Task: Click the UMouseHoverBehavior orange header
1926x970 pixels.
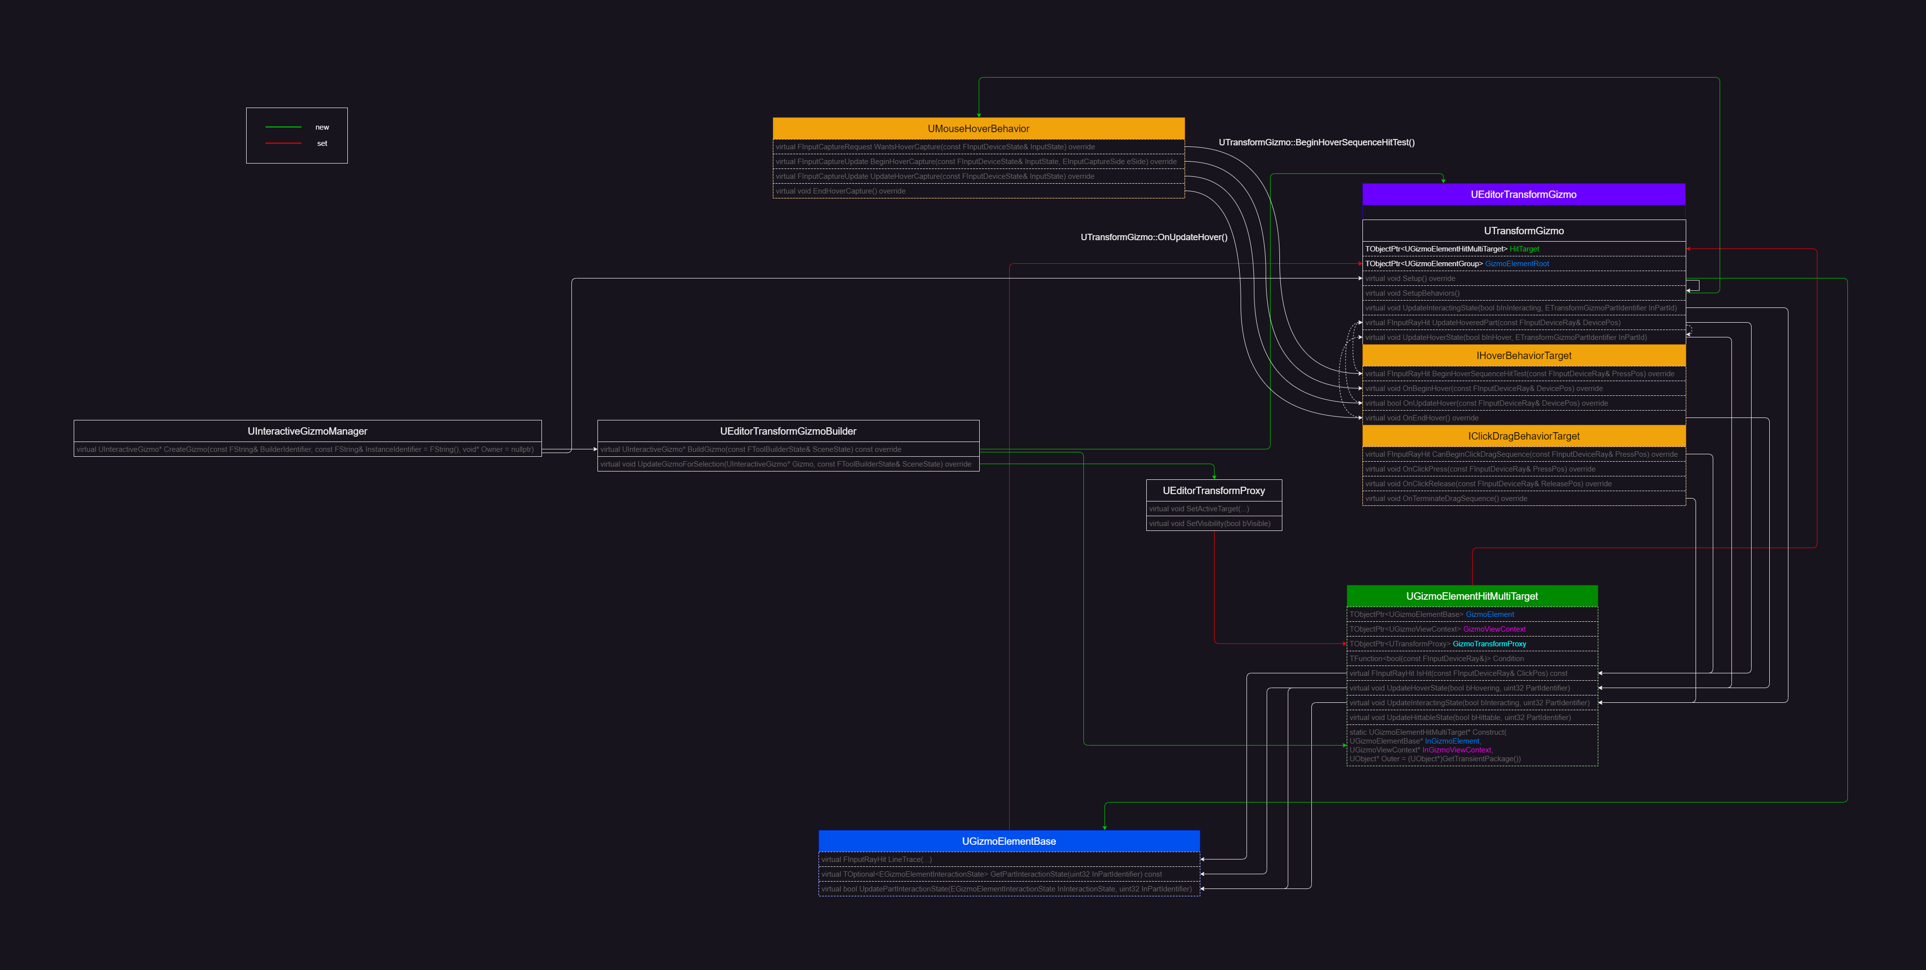Action: click(978, 129)
